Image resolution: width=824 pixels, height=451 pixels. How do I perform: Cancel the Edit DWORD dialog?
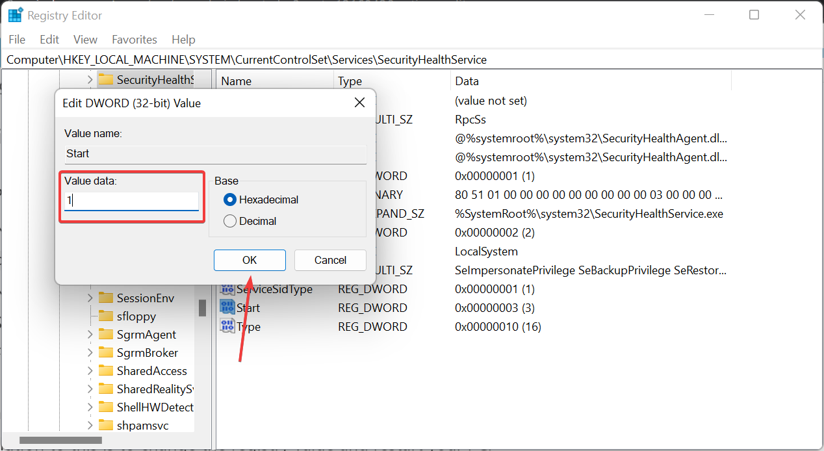[330, 260]
